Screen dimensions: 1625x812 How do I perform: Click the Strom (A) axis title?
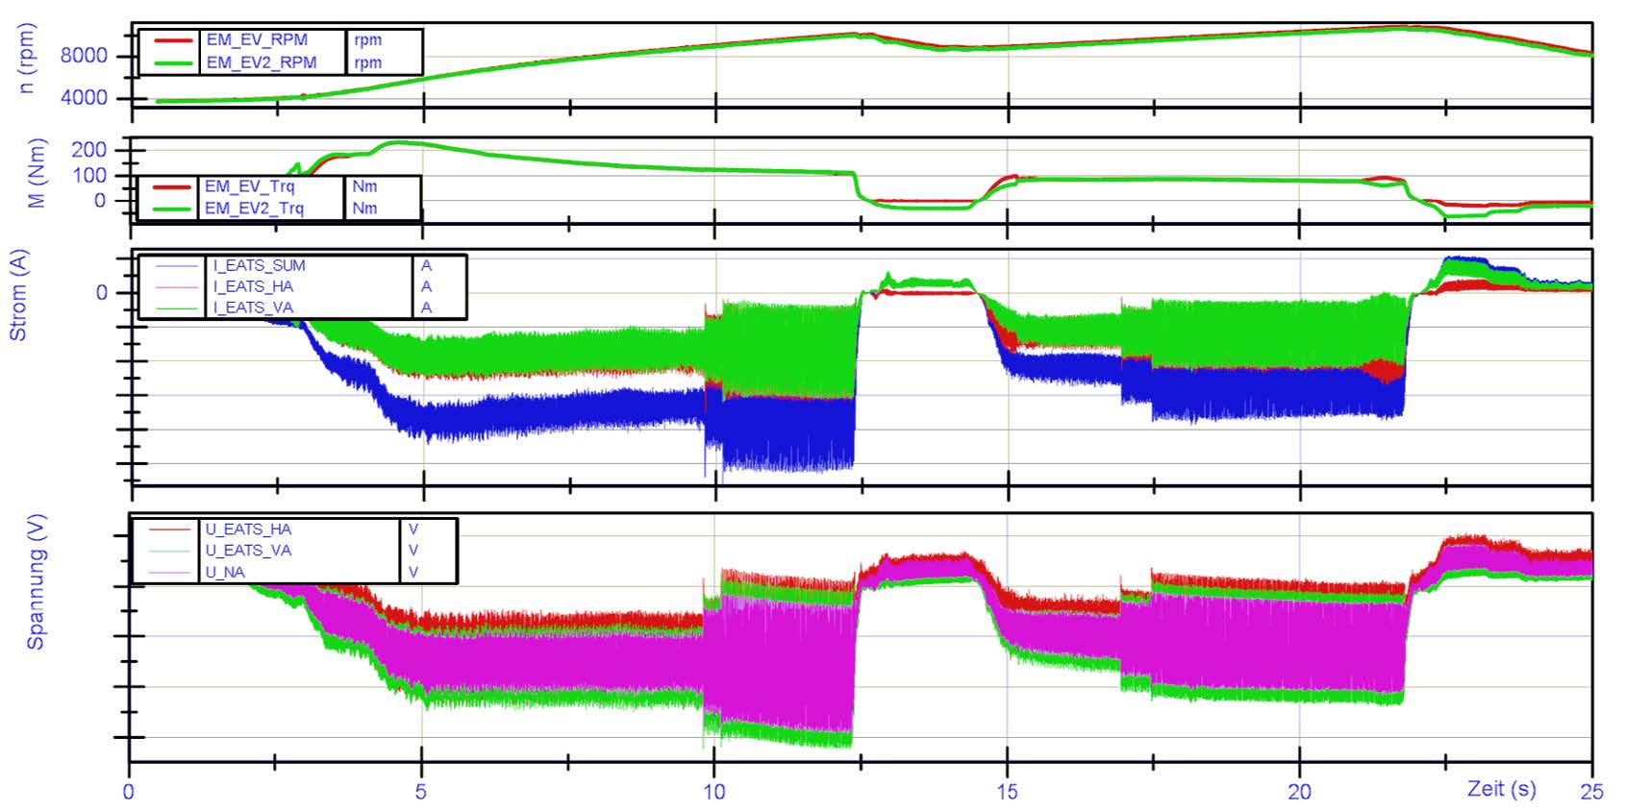(18, 295)
